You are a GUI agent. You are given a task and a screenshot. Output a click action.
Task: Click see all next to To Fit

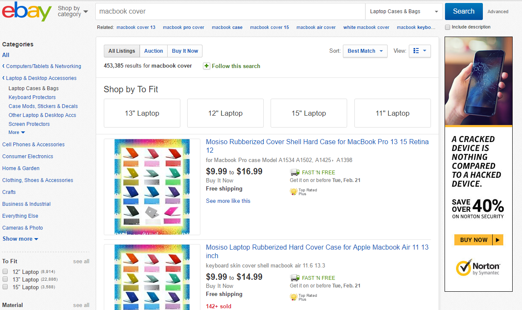click(81, 262)
